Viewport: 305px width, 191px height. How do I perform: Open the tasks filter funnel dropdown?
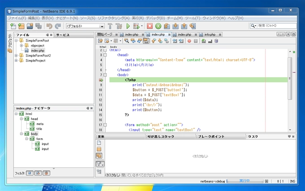tap(100, 164)
